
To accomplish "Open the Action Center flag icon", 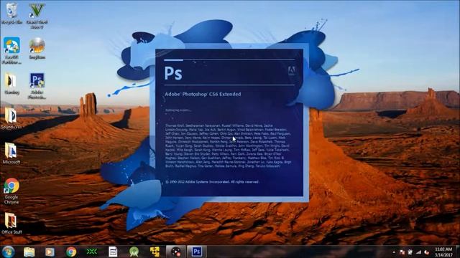I will (x=402, y=252).
